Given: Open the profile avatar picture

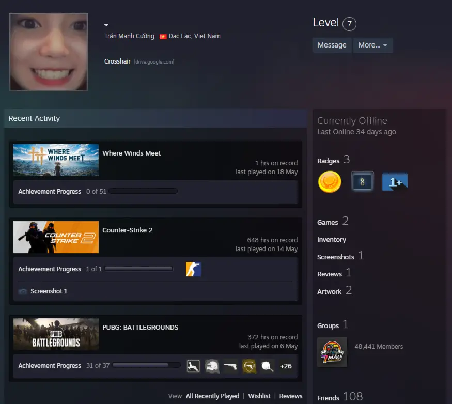Looking at the screenshot, I should point(49,52).
